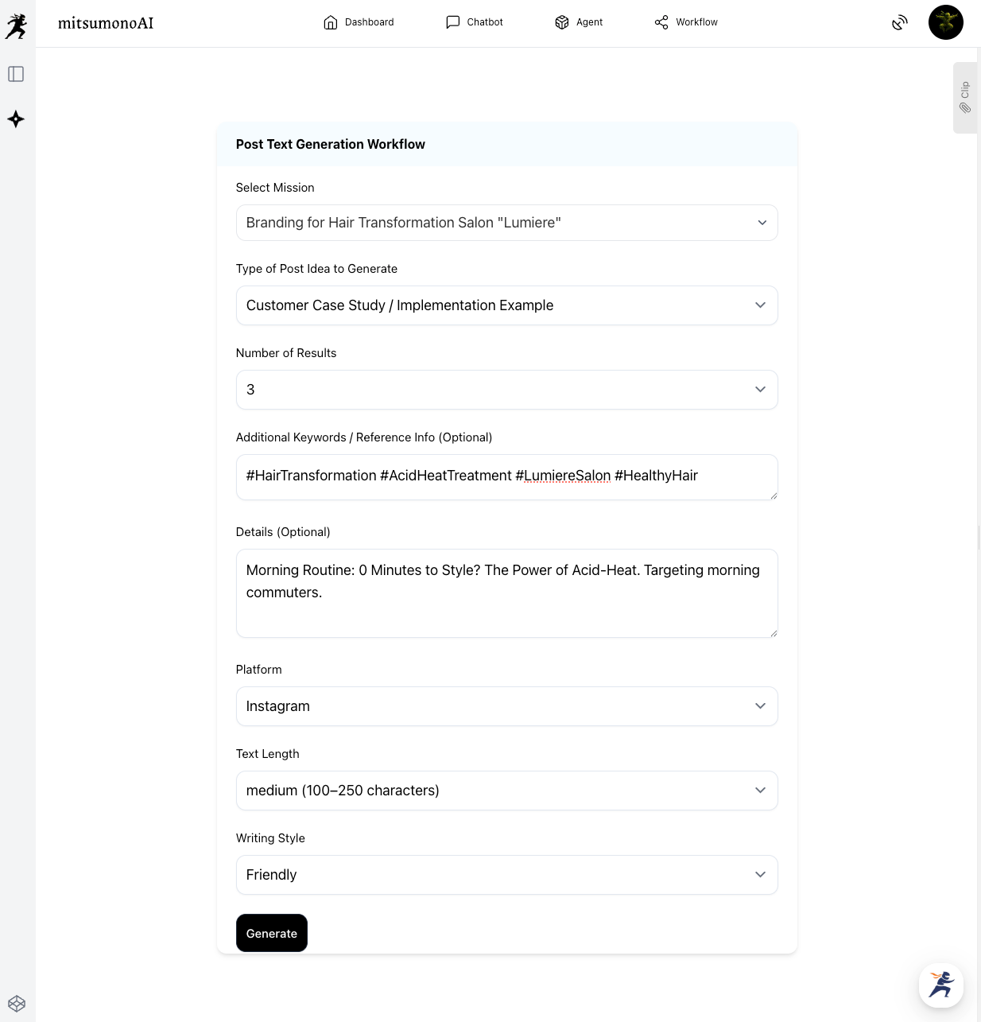The image size is (981, 1022).
Task: Choose a Platform from the Instagram dropdown
Action: (x=506, y=706)
